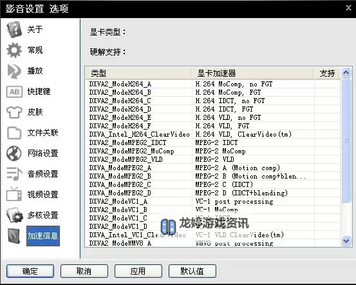Viewport: 356px width, 285px height.
Task: Select the DXVA2_ModeMPEG2_IDCT row
Action: [x=213, y=143]
